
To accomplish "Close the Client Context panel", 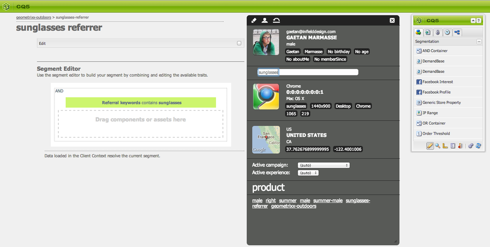I will [x=392, y=21].
